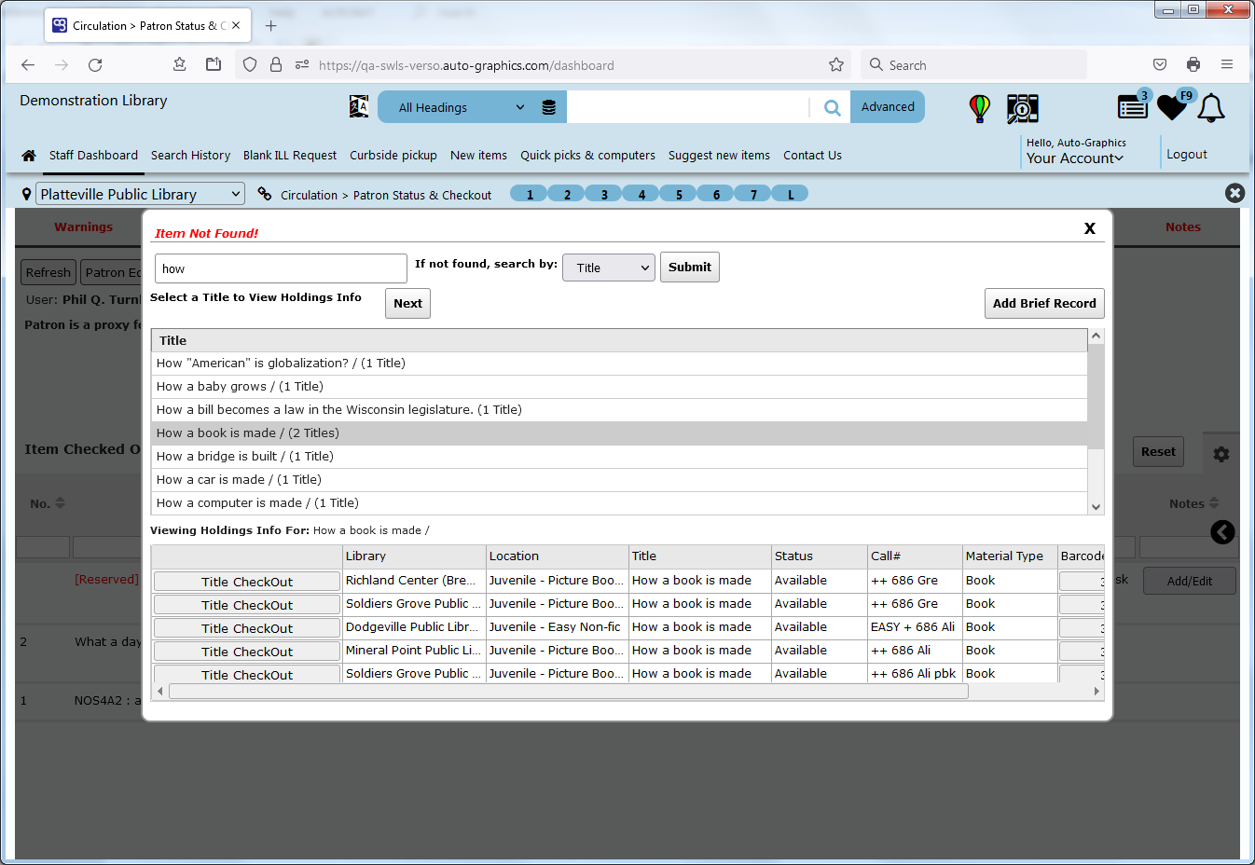This screenshot has height=865, width=1255.
Task: Open the Pocket save icon
Action: click(x=1160, y=65)
